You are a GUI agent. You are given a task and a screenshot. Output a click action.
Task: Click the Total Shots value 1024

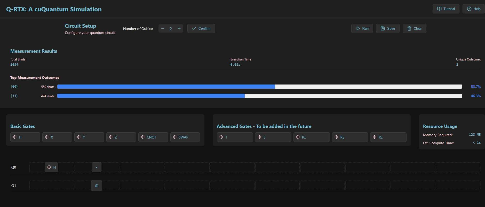pos(14,65)
